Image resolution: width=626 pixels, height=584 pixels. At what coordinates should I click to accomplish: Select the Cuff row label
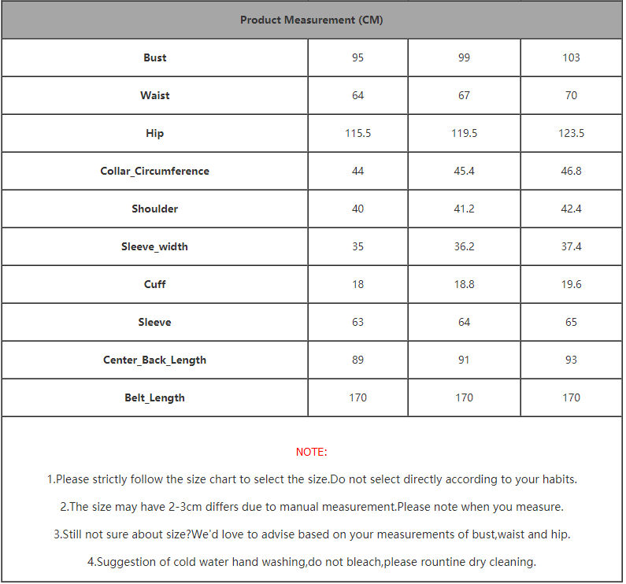155,284
